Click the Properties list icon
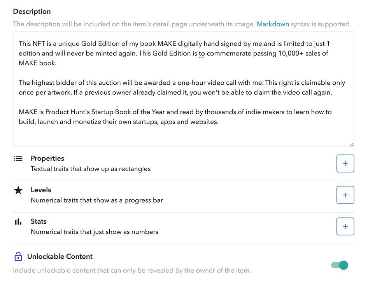This screenshot has width=389, height=282. (x=18, y=158)
